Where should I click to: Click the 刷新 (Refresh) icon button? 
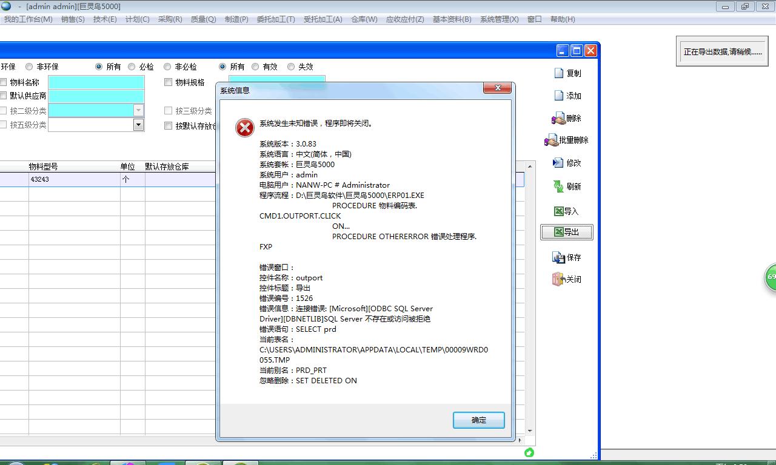pyautogui.click(x=558, y=186)
